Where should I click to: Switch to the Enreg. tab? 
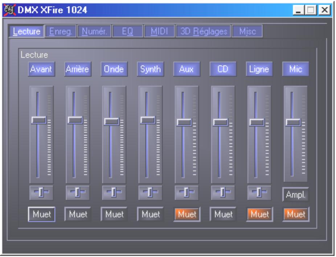pyautogui.click(x=61, y=32)
